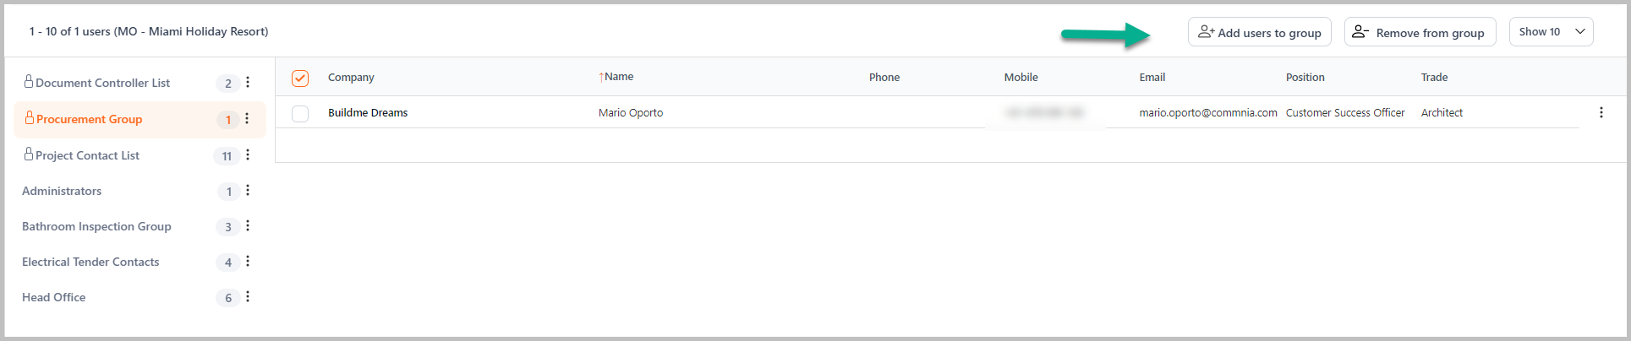Select the Project Contact List group
The width and height of the screenshot is (1631, 341).
pyautogui.click(x=87, y=155)
